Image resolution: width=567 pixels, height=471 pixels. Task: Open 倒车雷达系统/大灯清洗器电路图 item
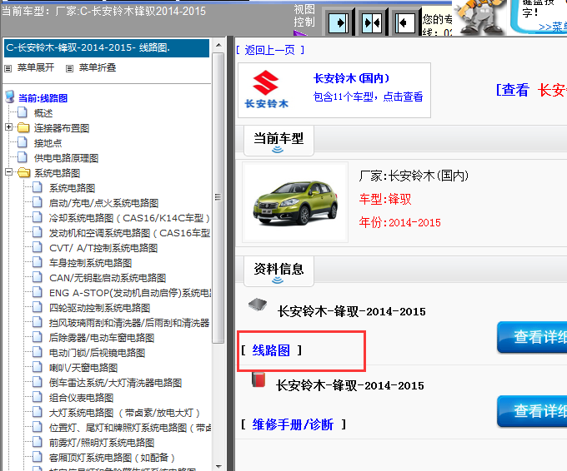tap(115, 383)
